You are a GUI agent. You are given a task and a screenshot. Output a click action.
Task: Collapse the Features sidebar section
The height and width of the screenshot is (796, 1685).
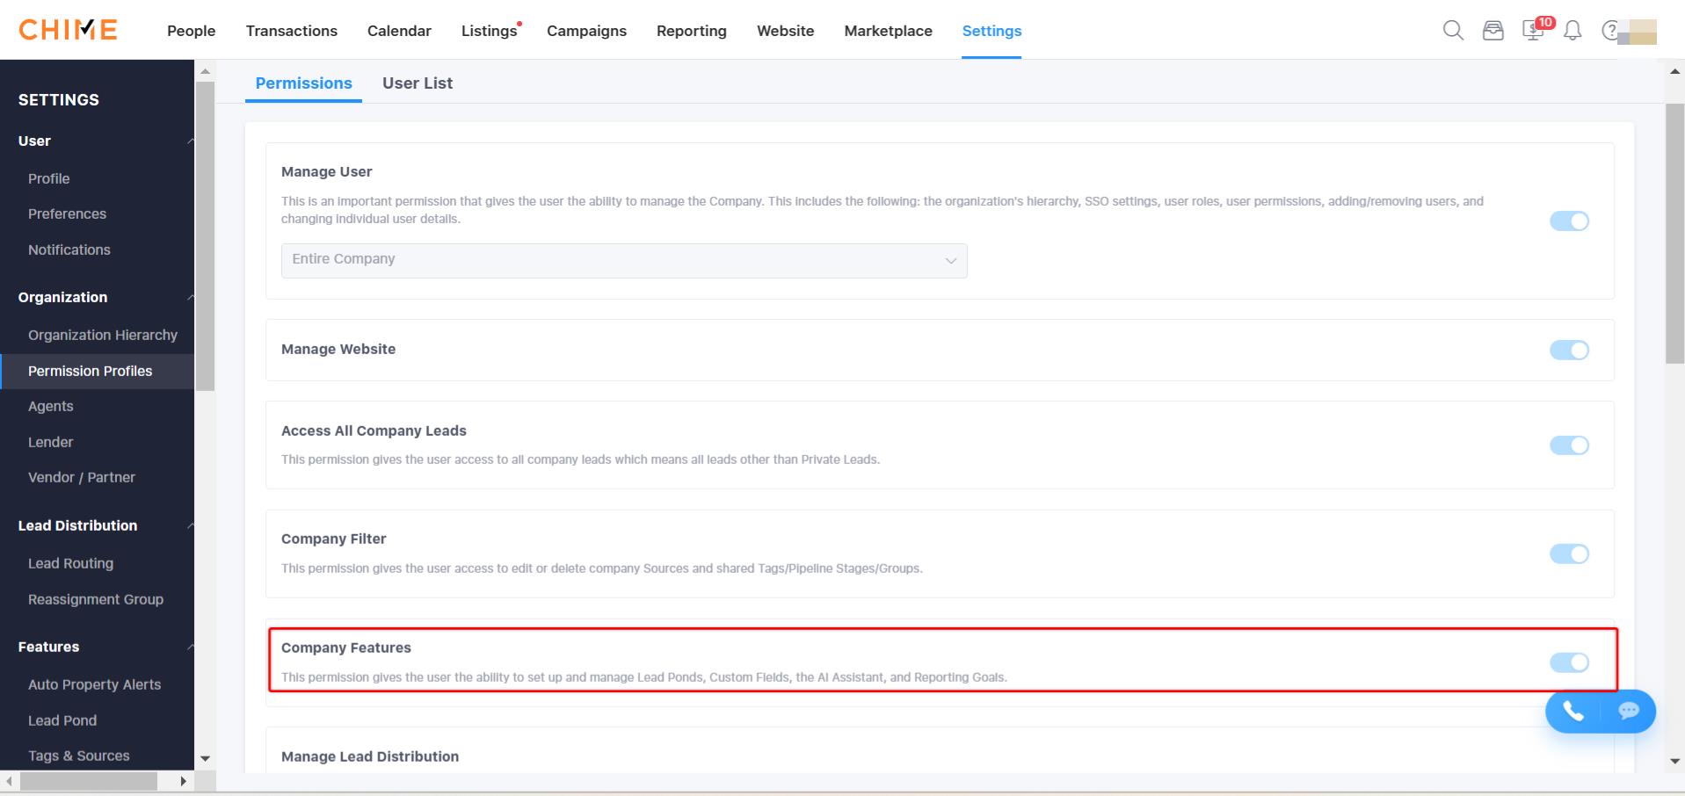(191, 648)
